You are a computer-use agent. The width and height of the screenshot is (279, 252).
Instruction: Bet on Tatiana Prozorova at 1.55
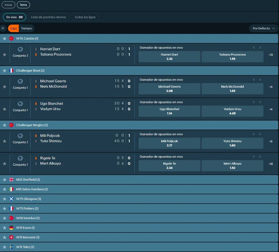(232, 57)
